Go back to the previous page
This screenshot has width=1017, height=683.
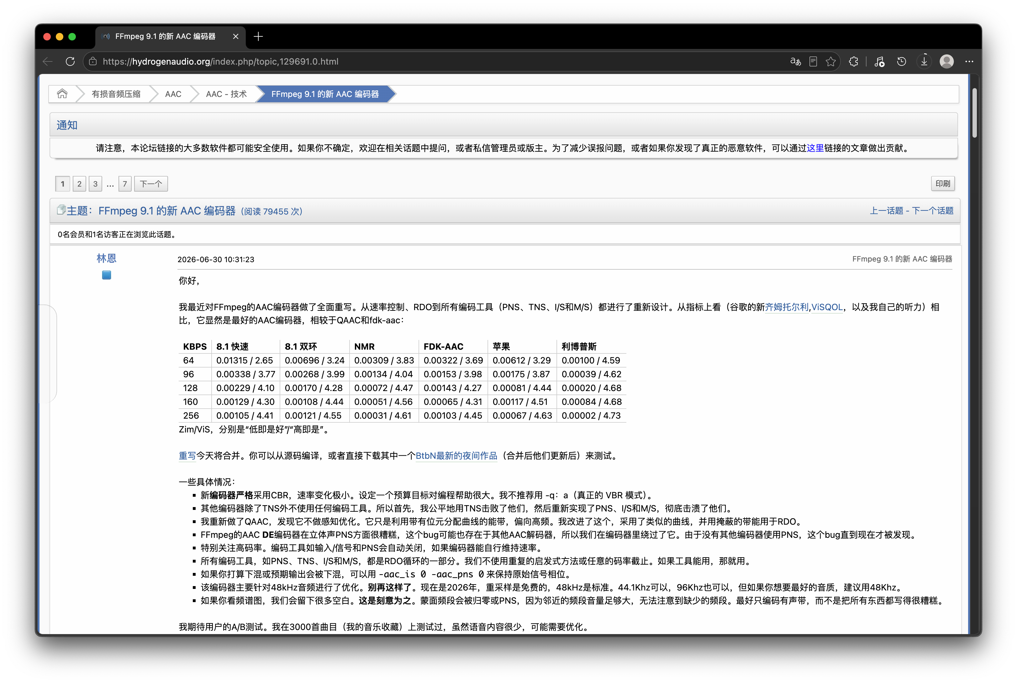point(48,61)
